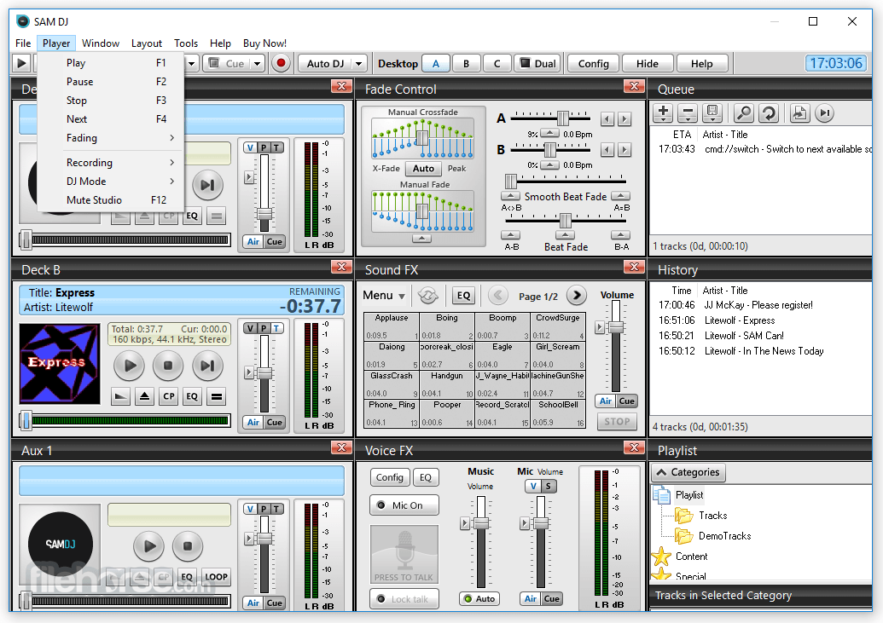
Task: Enable LOOP on Aux 1
Action: click(216, 577)
